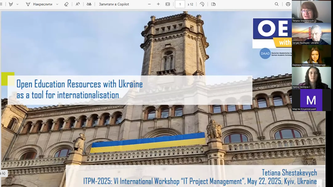The width and height of the screenshot is (333, 187).
Task: Select the highlighter tool
Action: point(11,4)
